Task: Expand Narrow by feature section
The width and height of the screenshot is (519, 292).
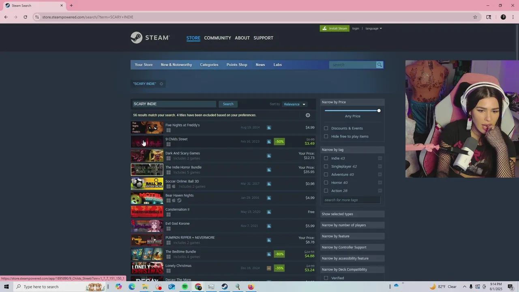Action: 352,236
